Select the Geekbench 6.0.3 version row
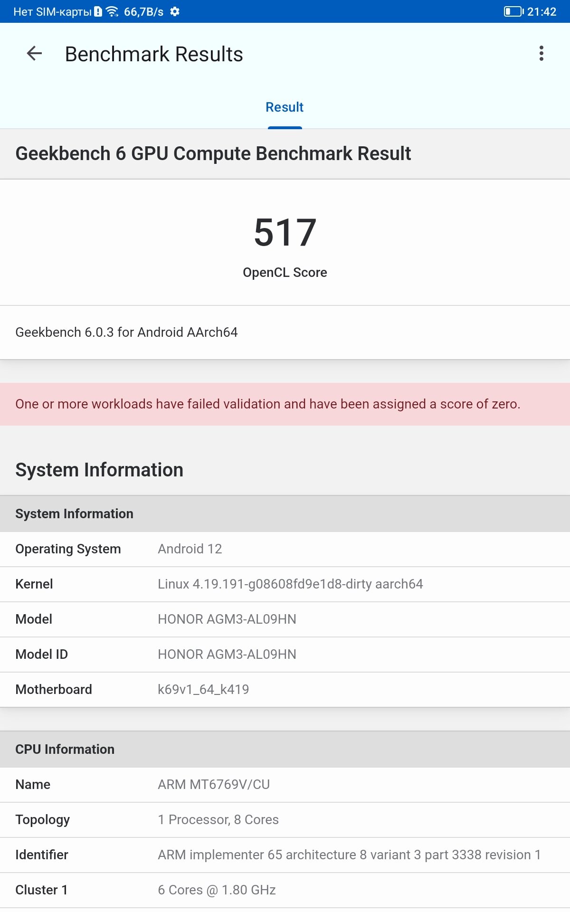570x912 pixels. point(285,332)
